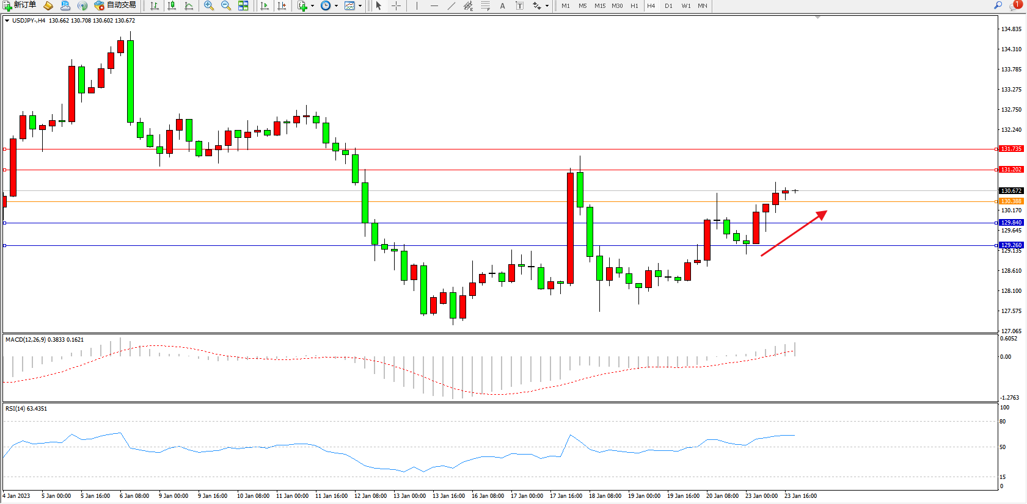Toggle AutoTrading (自动交易) button
The width and height of the screenshot is (1027, 504).
pos(115,5)
